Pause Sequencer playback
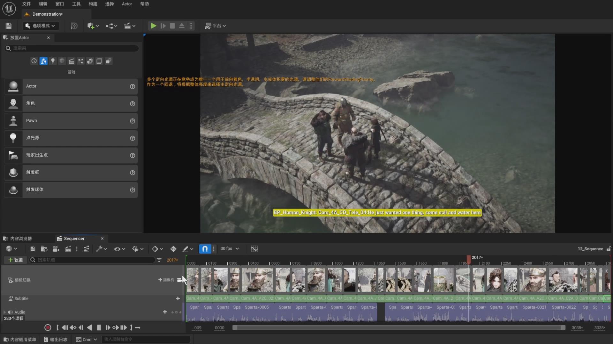The width and height of the screenshot is (613, 344). click(x=99, y=327)
